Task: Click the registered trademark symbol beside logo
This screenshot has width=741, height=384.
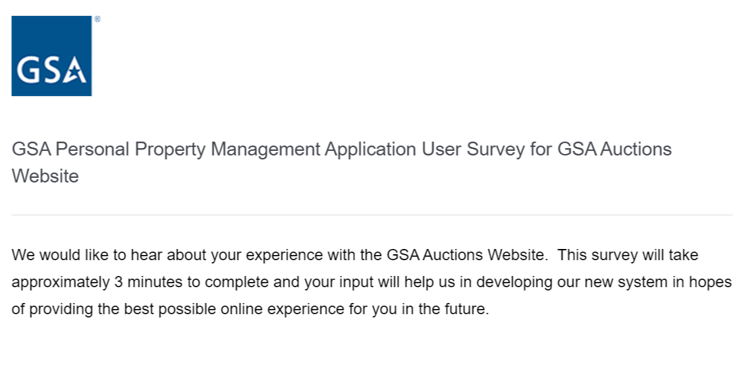Action: pyautogui.click(x=97, y=20)
